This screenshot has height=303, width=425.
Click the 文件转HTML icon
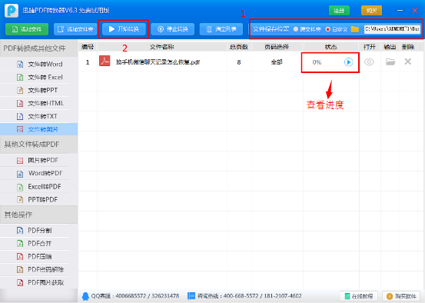pyautogui.click(x=20, y=103)
